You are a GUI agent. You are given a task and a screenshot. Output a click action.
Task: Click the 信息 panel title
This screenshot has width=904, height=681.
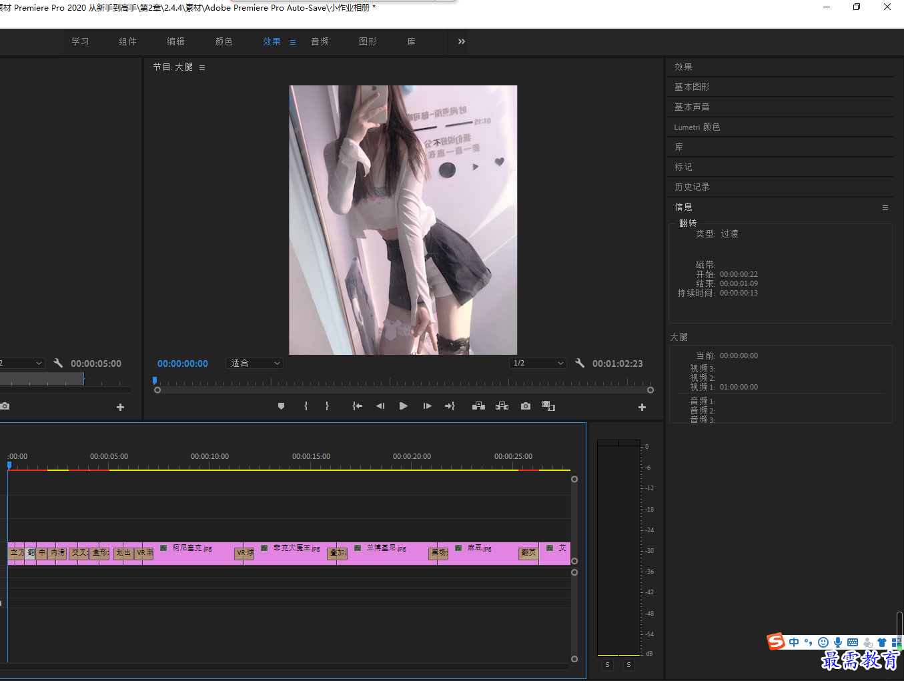point(683,207)
